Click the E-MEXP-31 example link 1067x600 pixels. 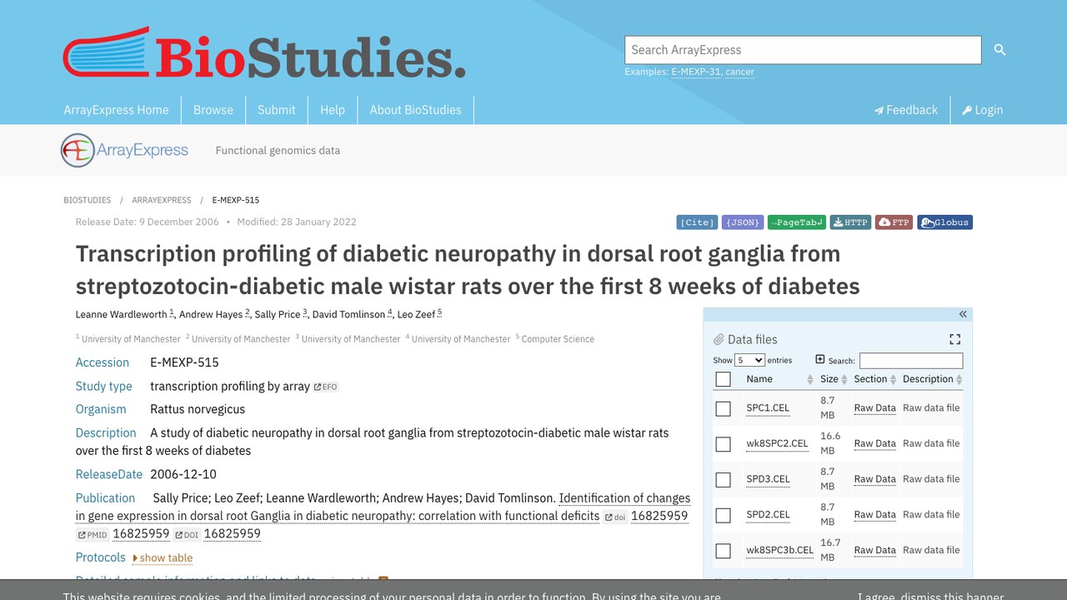pyautogui.click(x=696, y=72)
